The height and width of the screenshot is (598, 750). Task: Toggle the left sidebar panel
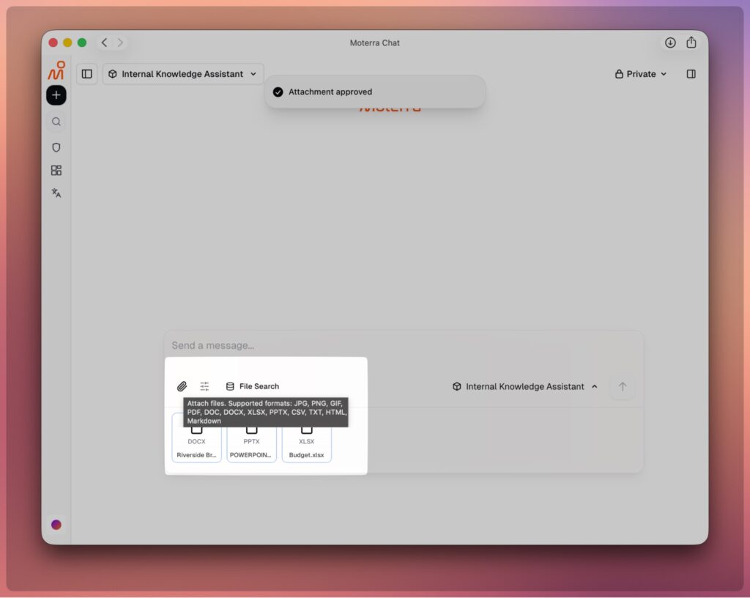(87, 74)
